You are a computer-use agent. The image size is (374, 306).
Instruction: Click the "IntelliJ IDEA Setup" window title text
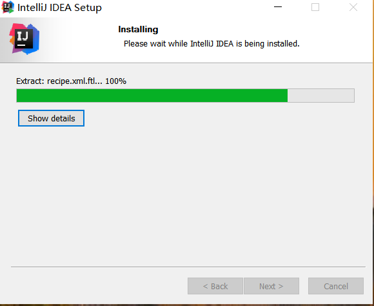59,8
